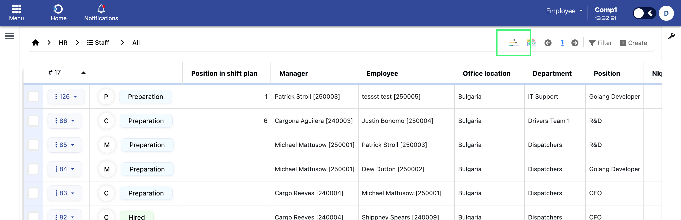Viewport: 681px width, 220px height.
Task: Navigate to HR breadcrumb
Action: [x=63, y=43]
